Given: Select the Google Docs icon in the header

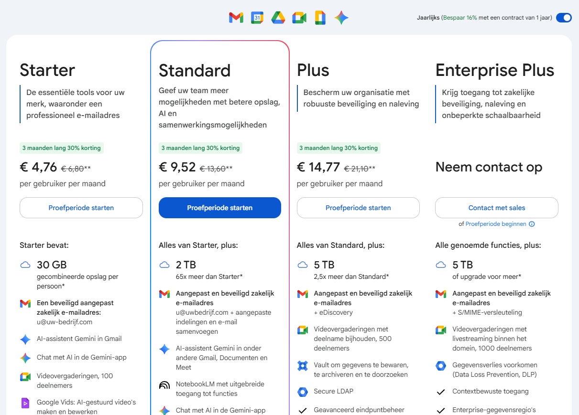Looking at the screenshot, I should click(319, 18).
